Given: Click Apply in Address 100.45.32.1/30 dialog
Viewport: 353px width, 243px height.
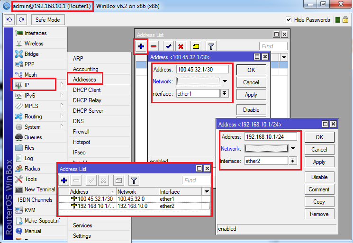Looking at the screenshot, I should coord(251,95).
